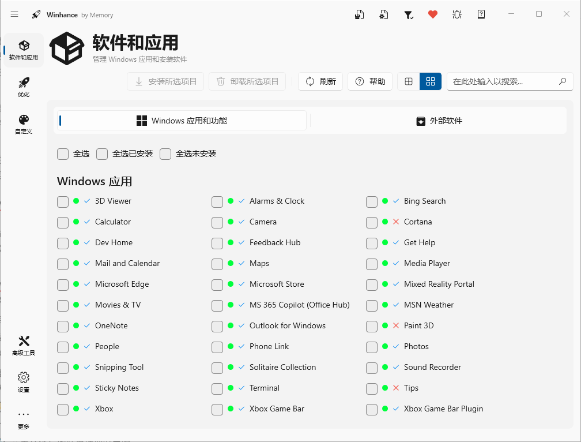Open 高级工具 in the sidebar
581x442 pixels.
pyautogui.click(x=23, y=345)
